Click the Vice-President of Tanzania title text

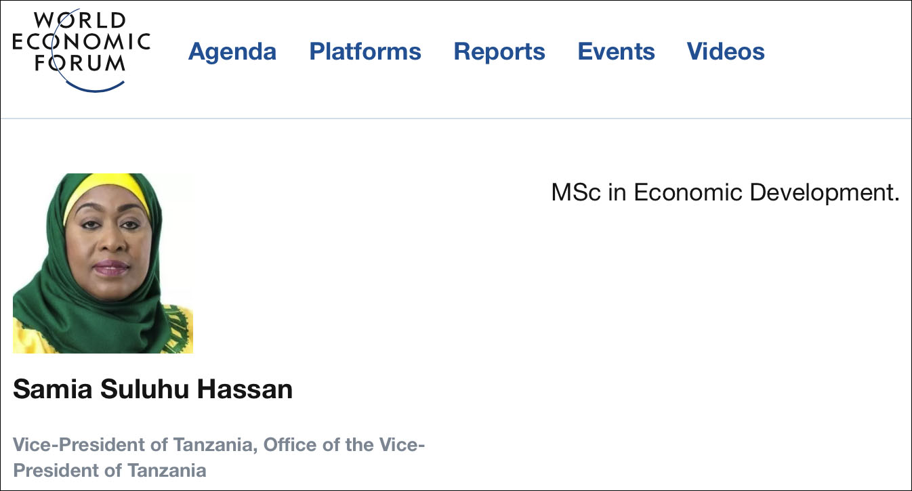pos(219,445)
